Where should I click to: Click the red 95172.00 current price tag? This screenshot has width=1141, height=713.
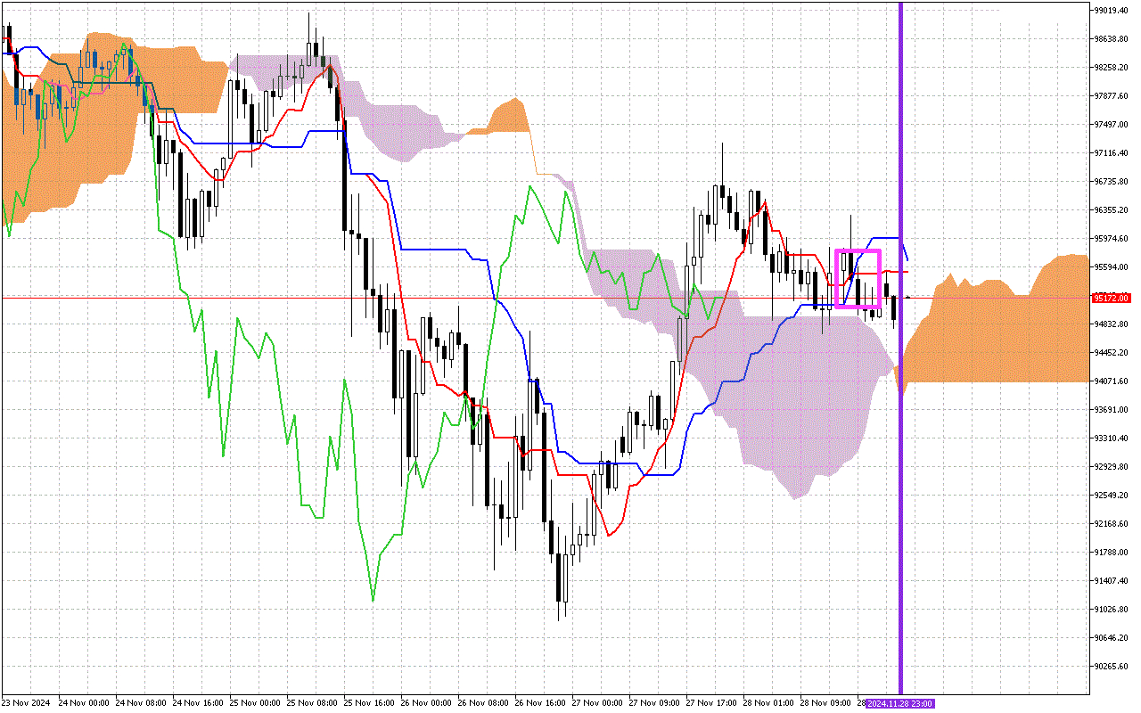pos(1112,299)
